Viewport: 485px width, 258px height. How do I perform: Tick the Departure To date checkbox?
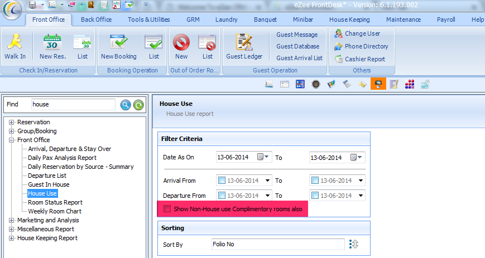point(315,195)
